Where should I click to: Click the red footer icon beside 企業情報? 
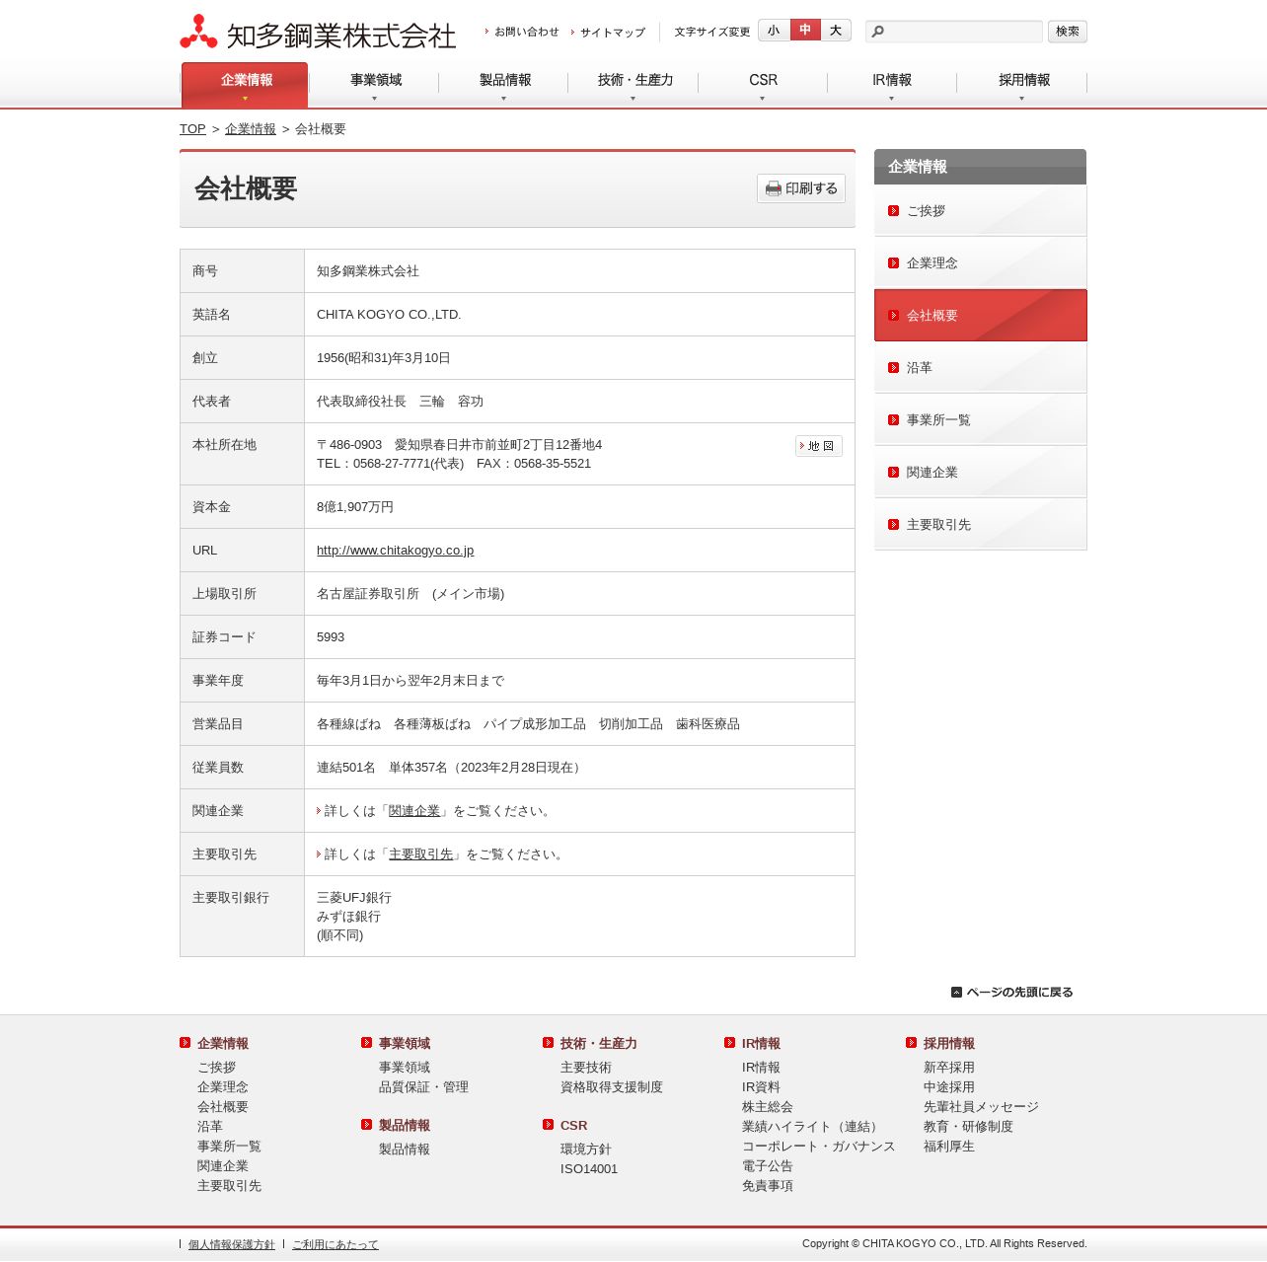coord(185,1043)
